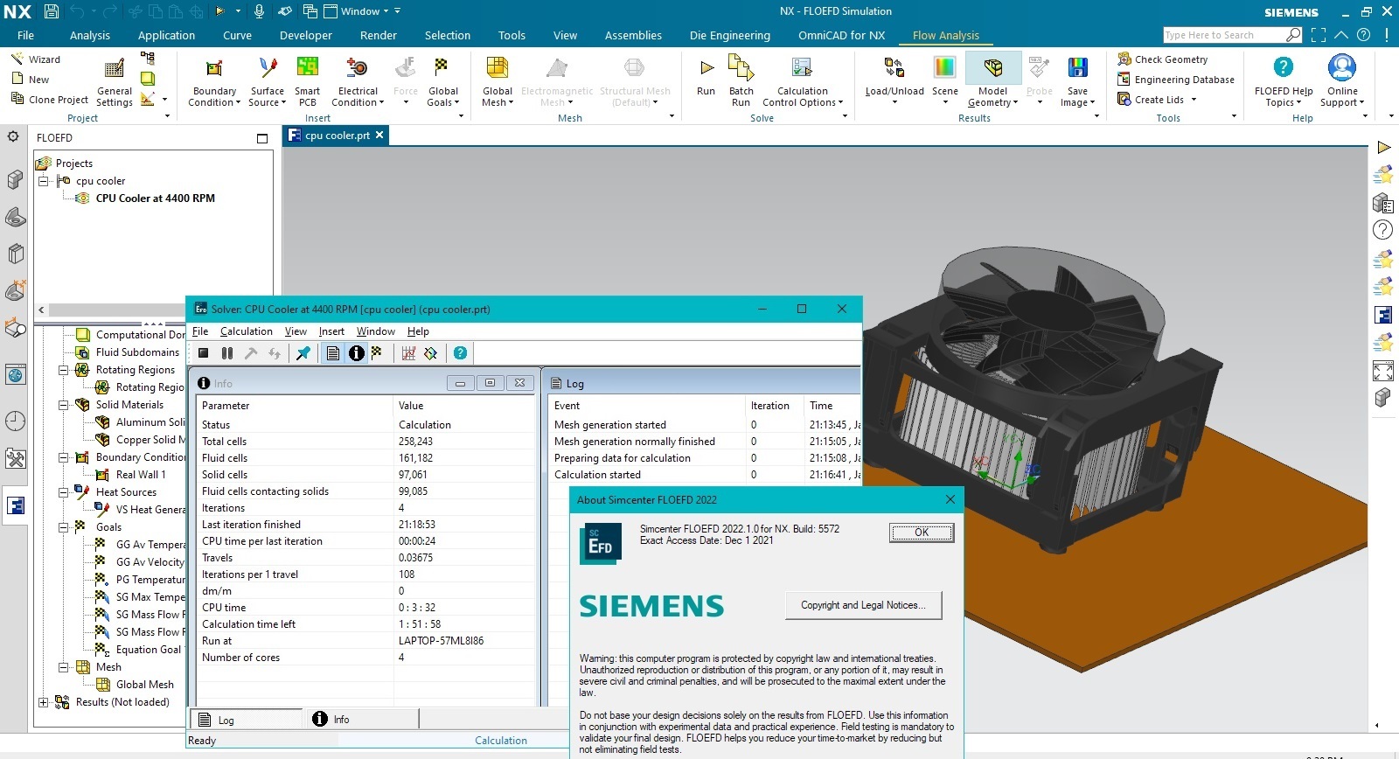Screen dimensions: 1399x759
Task: Click the Insert Preview icon in solver
Action: pos(430,353)
